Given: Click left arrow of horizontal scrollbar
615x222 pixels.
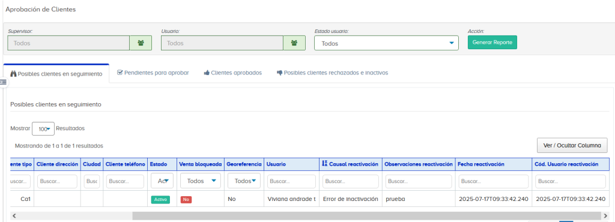Looking at the screenshot, I should [14, 216].
